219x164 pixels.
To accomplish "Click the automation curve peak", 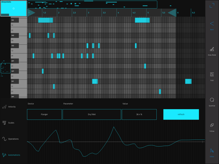I will click(x=114, y=127).
